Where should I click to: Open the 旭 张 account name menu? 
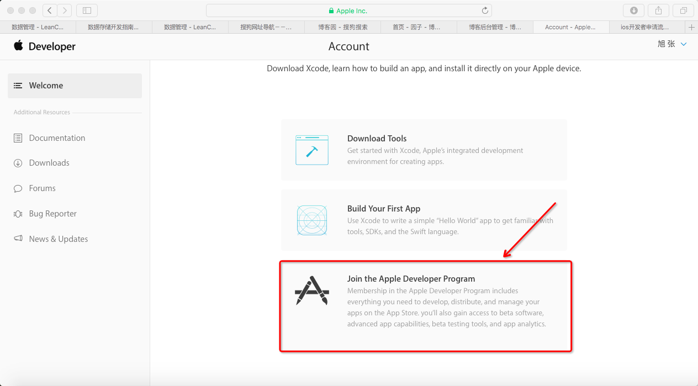(666, 44)
